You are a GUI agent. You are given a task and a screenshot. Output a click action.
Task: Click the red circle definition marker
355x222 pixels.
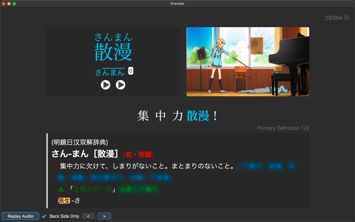(54, 166)
